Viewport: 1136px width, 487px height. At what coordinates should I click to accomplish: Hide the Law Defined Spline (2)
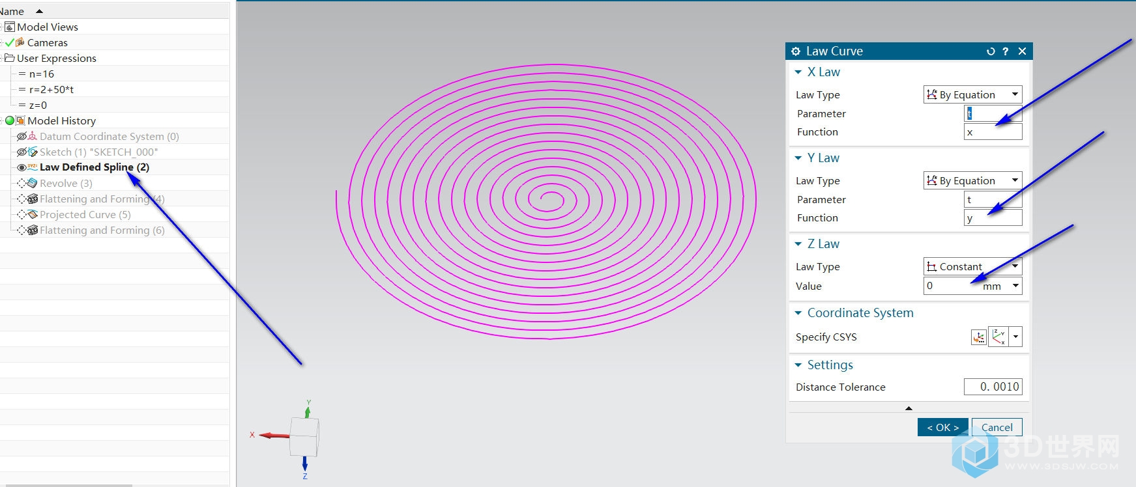click(x=22, y=167)
